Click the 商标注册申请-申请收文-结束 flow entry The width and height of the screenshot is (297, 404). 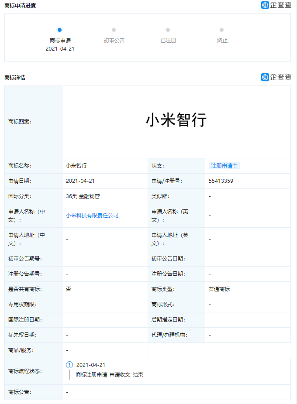point(109,375)
